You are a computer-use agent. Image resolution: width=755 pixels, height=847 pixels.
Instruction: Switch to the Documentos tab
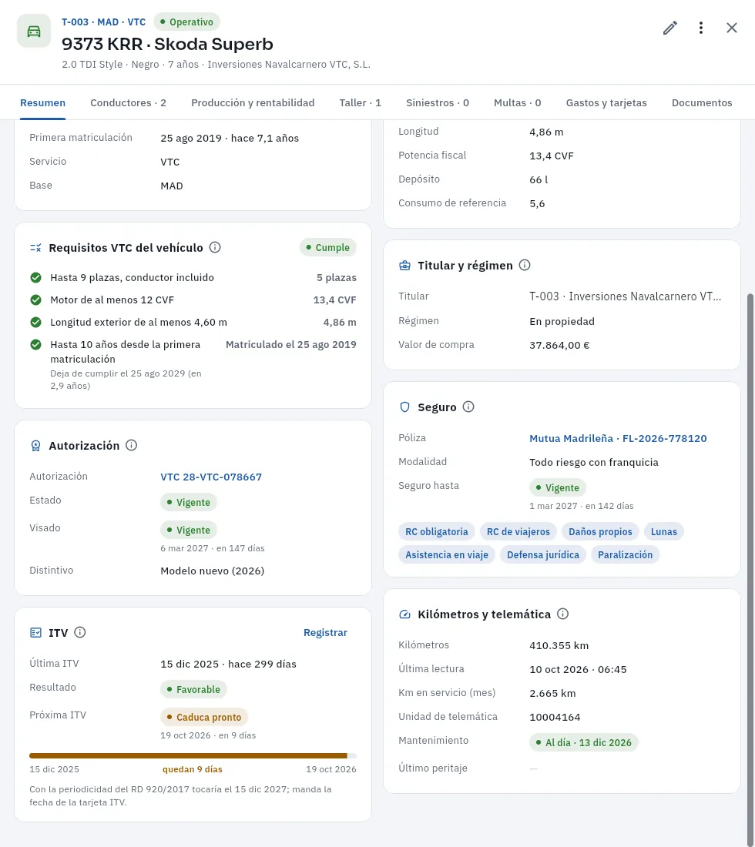coord(702,102)
